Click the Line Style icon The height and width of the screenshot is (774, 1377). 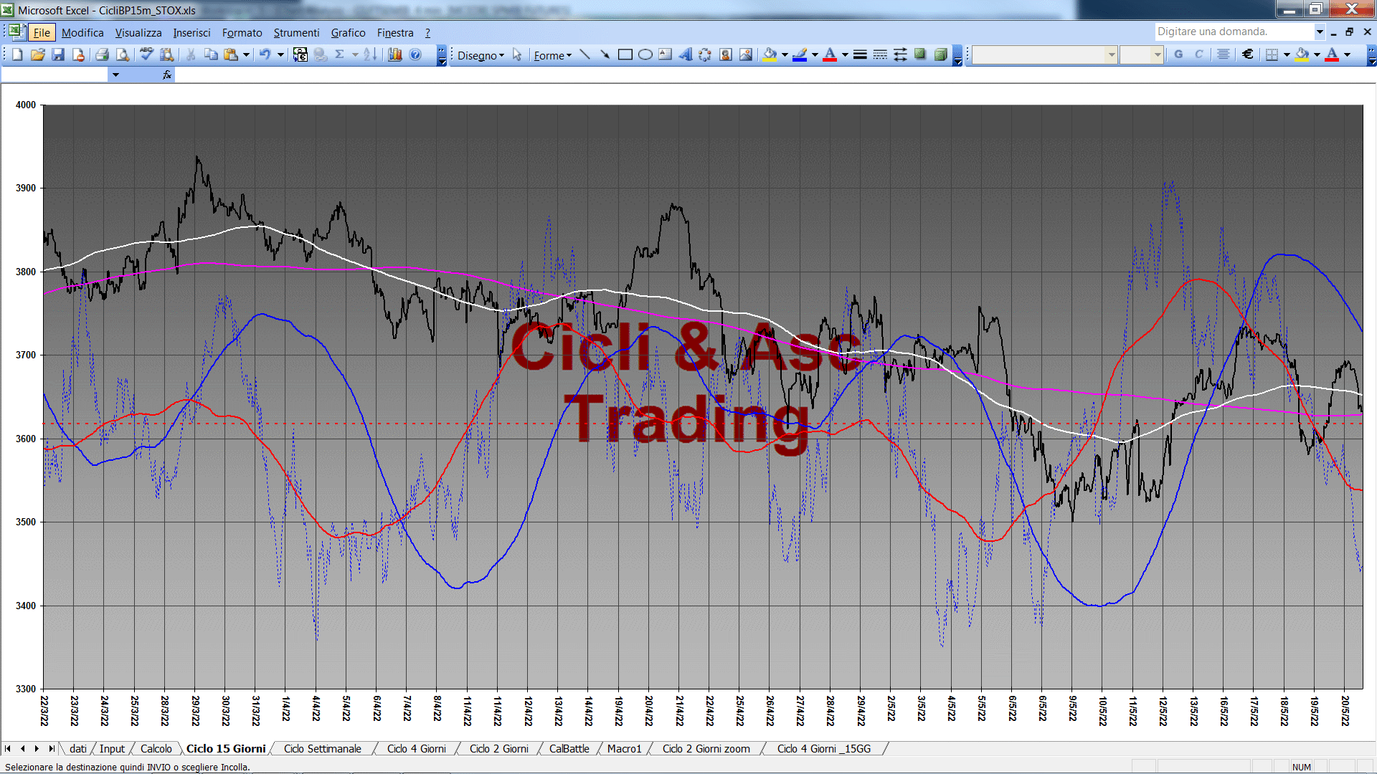(860, 54)
